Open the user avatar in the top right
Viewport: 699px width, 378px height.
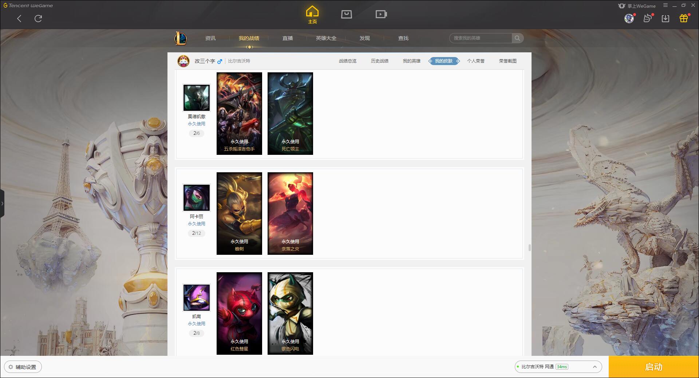point(629,18)
